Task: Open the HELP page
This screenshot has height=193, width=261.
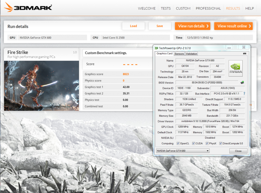Action: click(x=250, y=8)
